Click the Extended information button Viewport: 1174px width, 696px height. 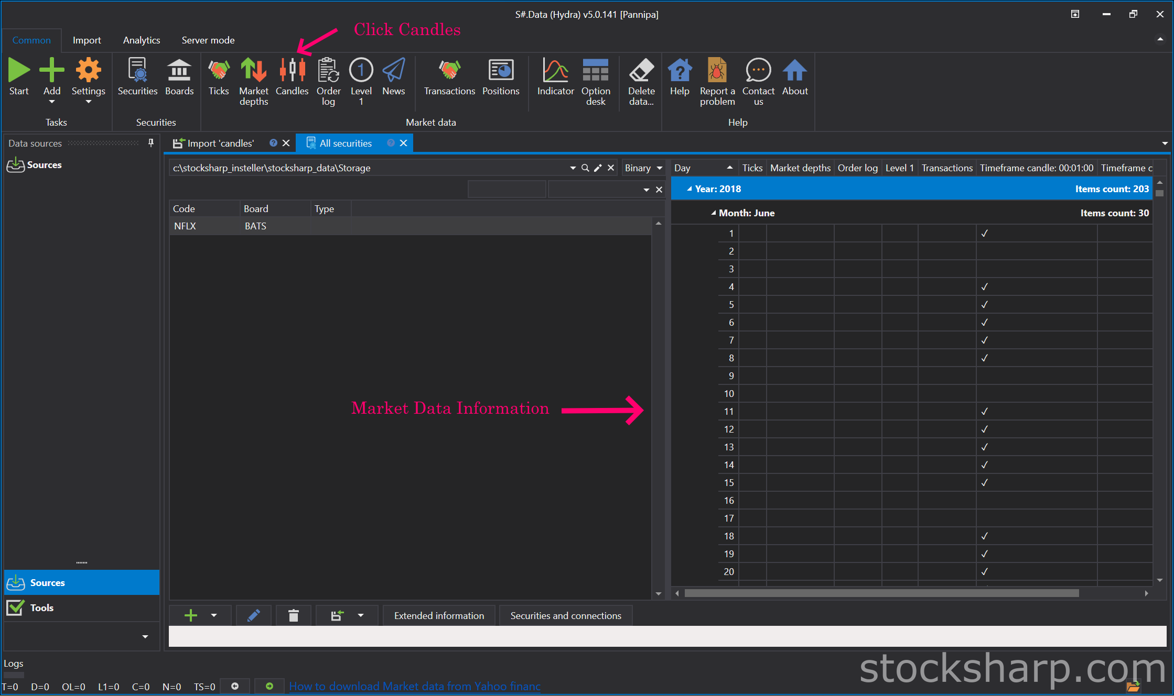coord(439,616)
